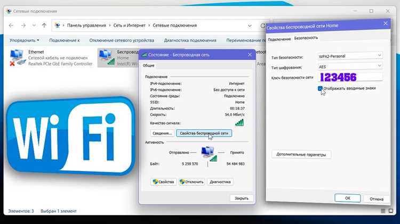Open recent locations chevron next to Forward
The height and width of the screenshot is (224, 400).
[x=34, y=26]
